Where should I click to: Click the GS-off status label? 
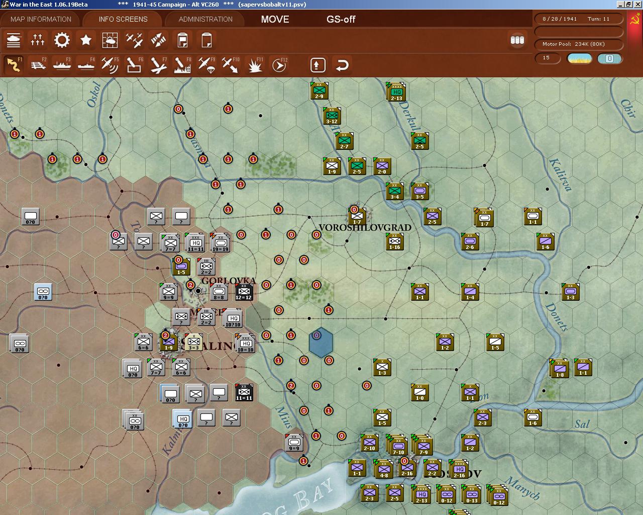tap(341, 19)
